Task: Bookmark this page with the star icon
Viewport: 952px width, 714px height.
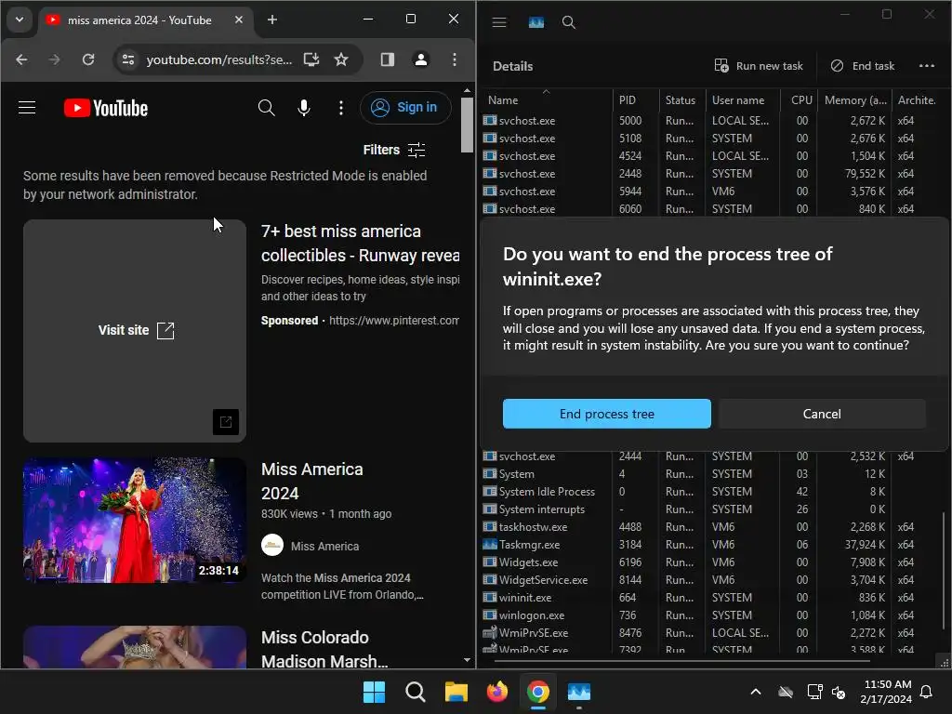Action: [341, 59]
